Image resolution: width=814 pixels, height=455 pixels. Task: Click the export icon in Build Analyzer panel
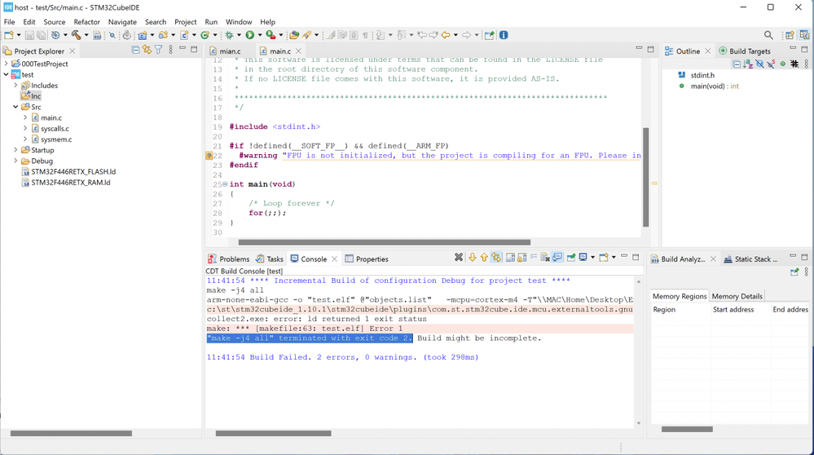click(794, 272)
